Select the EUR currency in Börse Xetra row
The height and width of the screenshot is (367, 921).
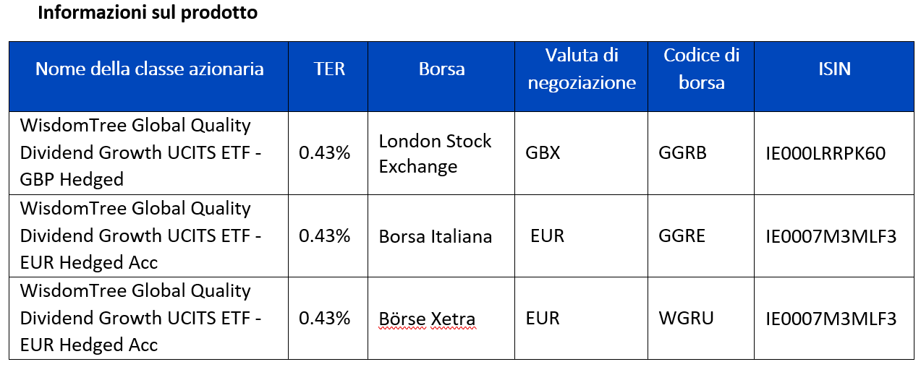pyautogui.click(x=543, y=319)
